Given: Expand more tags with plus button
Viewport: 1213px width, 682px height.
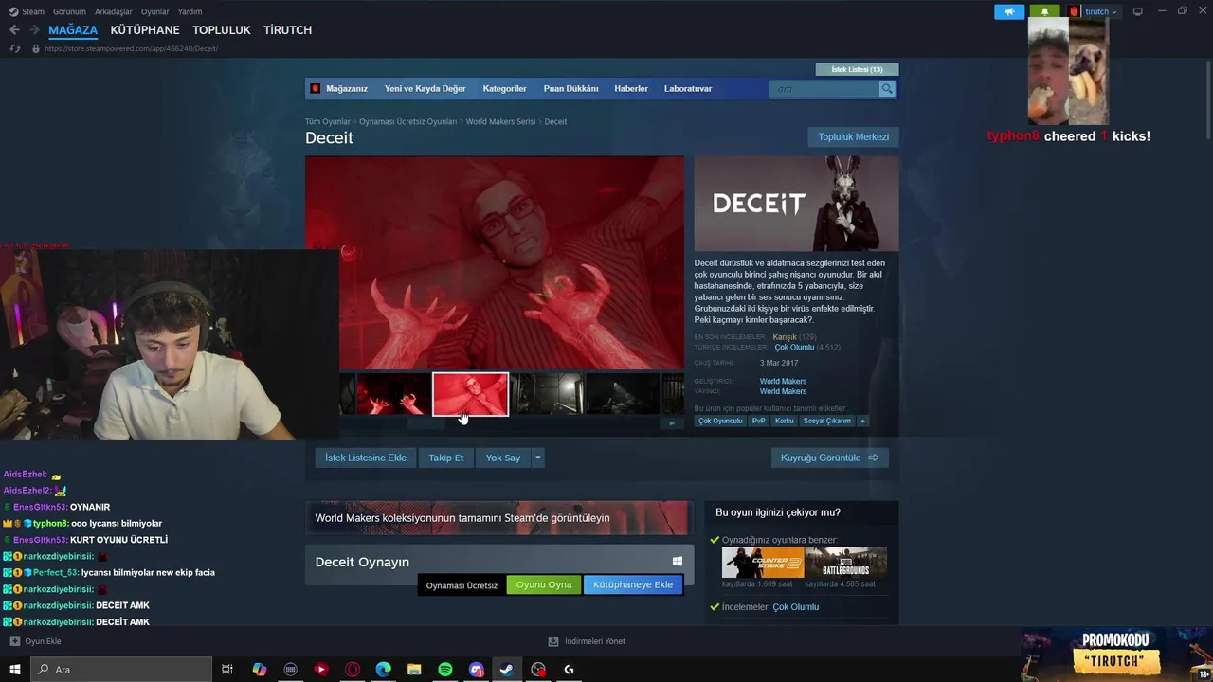Looking at the screenshot, I should point(862,421).
